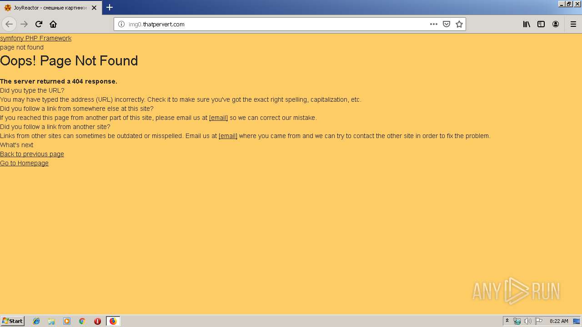
Task: Launch Opera from taskbar
Action: (97, 321)
